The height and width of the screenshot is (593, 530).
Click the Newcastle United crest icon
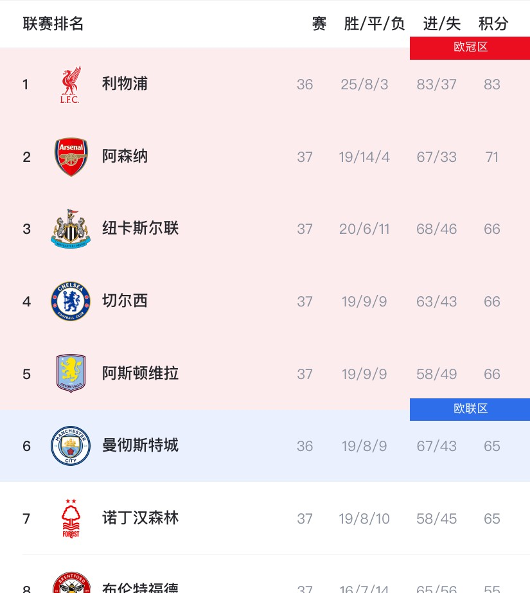(x=71, y=229)
